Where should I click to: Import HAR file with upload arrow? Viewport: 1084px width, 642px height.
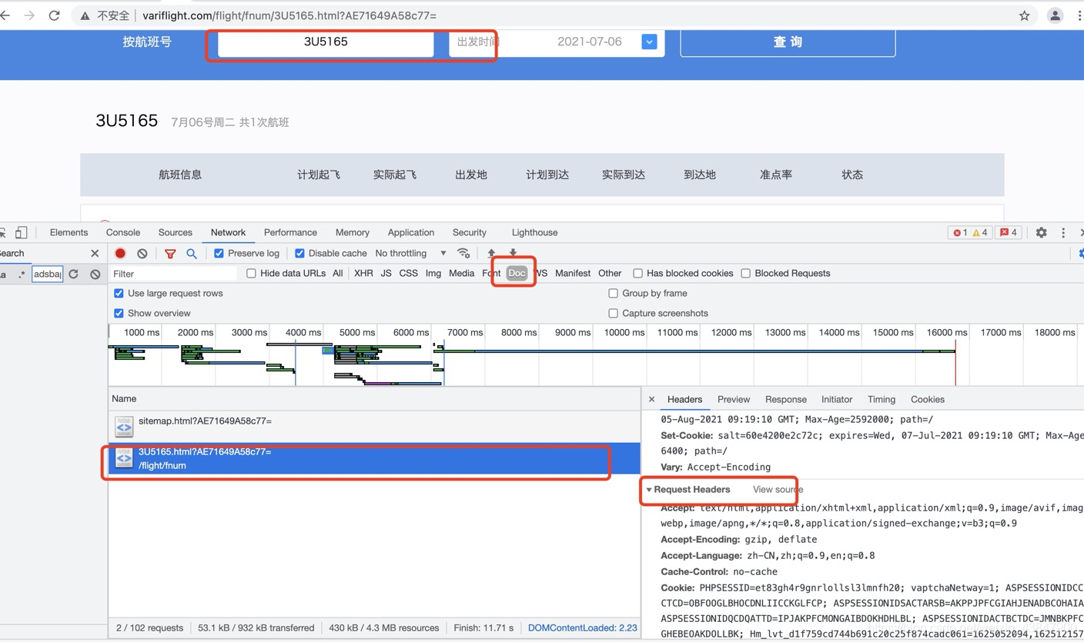click(491, 253)
